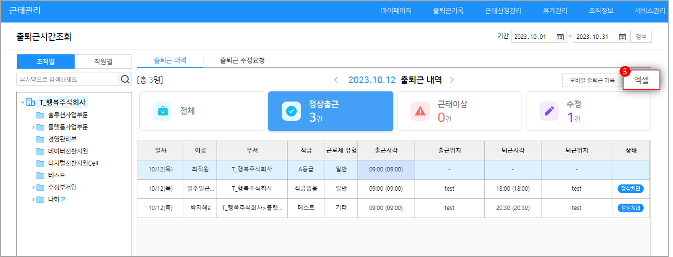This screenshot has width=673, height=257.
Task: Select the 경영관리부 department folder
Action: pyautogui.click(x=62, y=139)
